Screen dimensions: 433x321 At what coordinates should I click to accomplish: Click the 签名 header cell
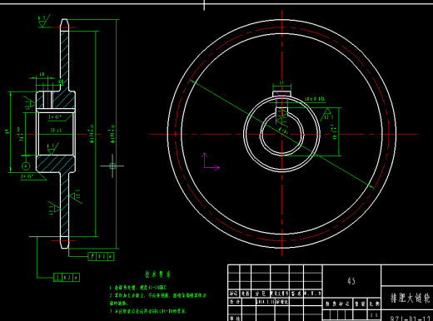tap(296, 294)
